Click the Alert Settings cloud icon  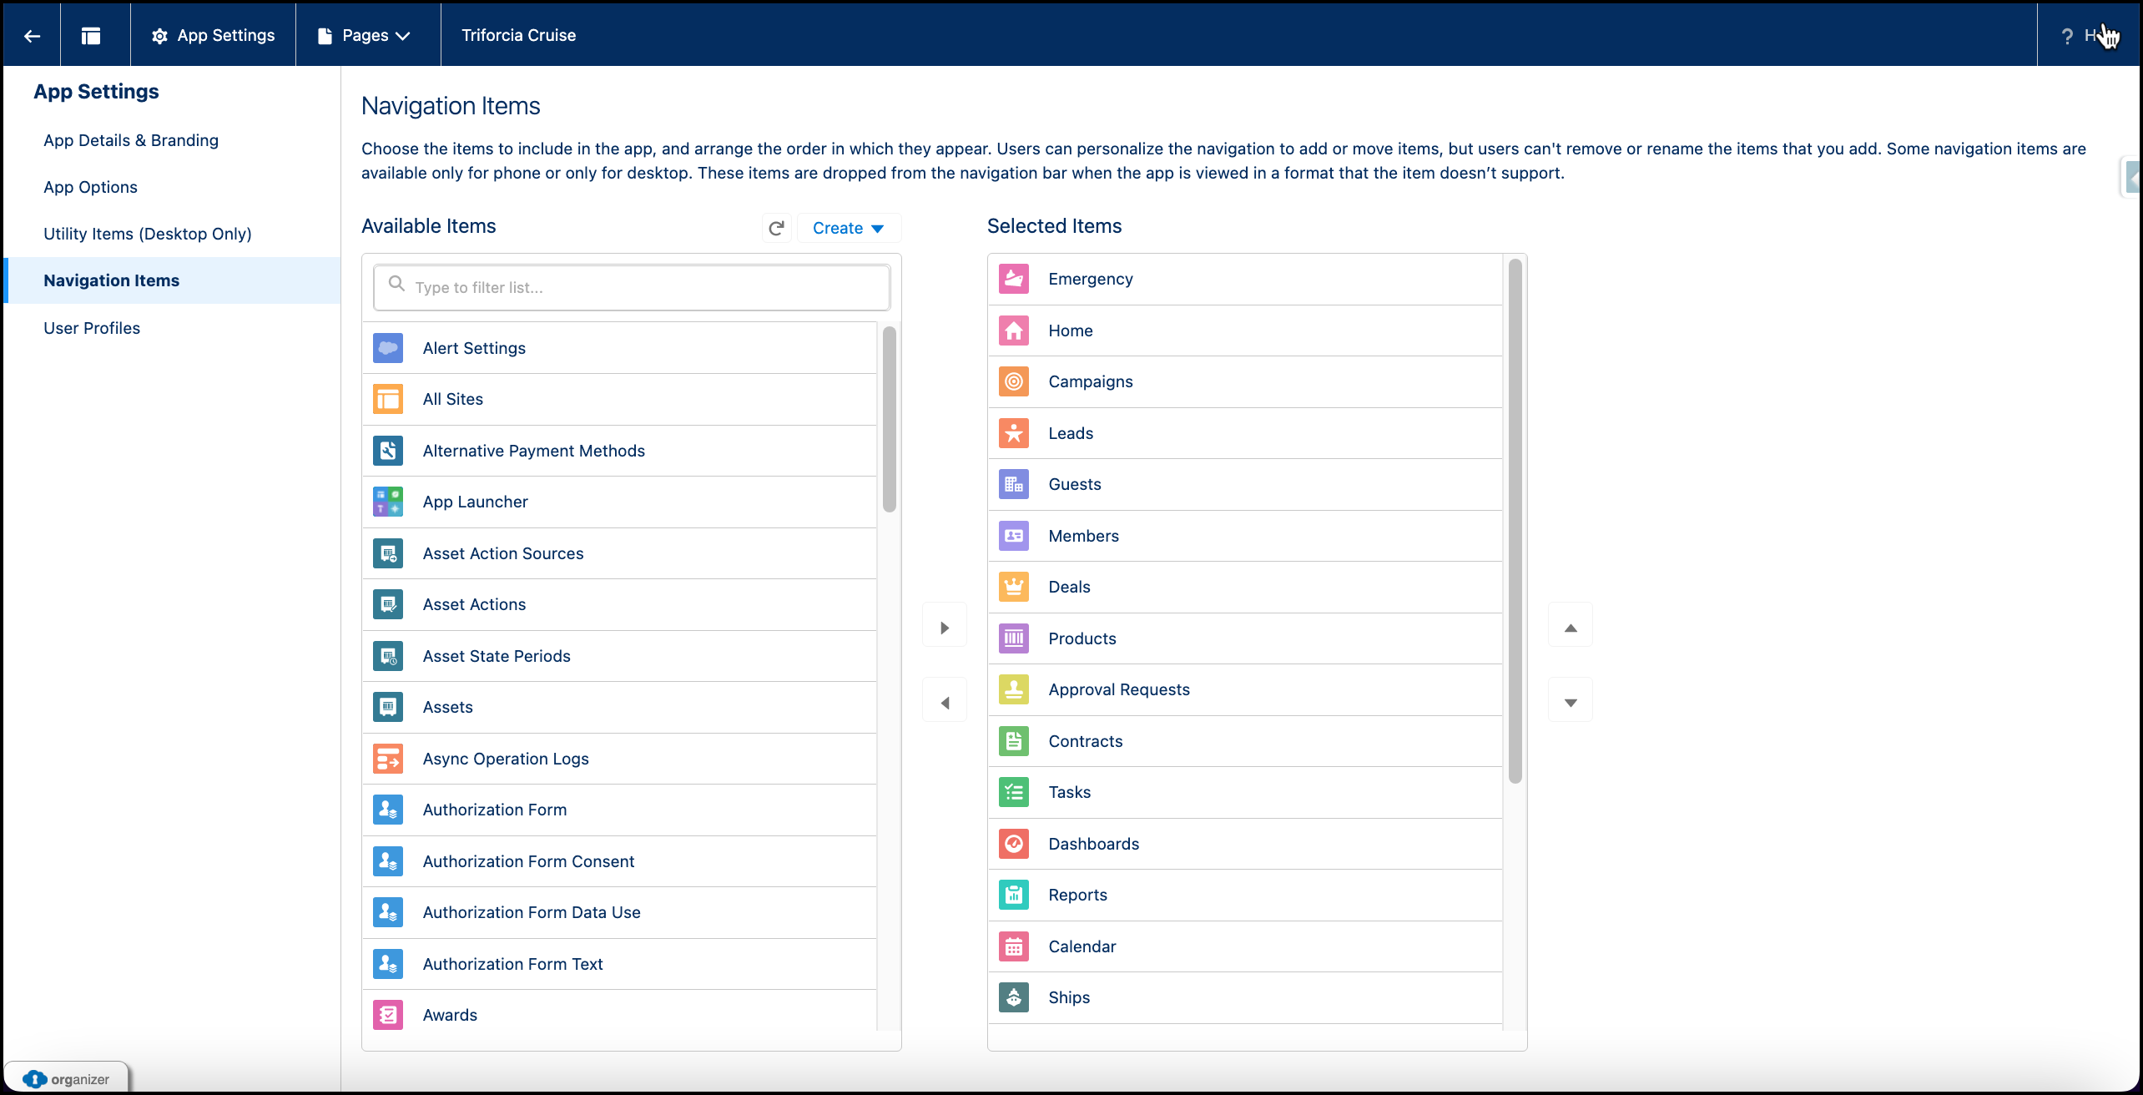388,348
